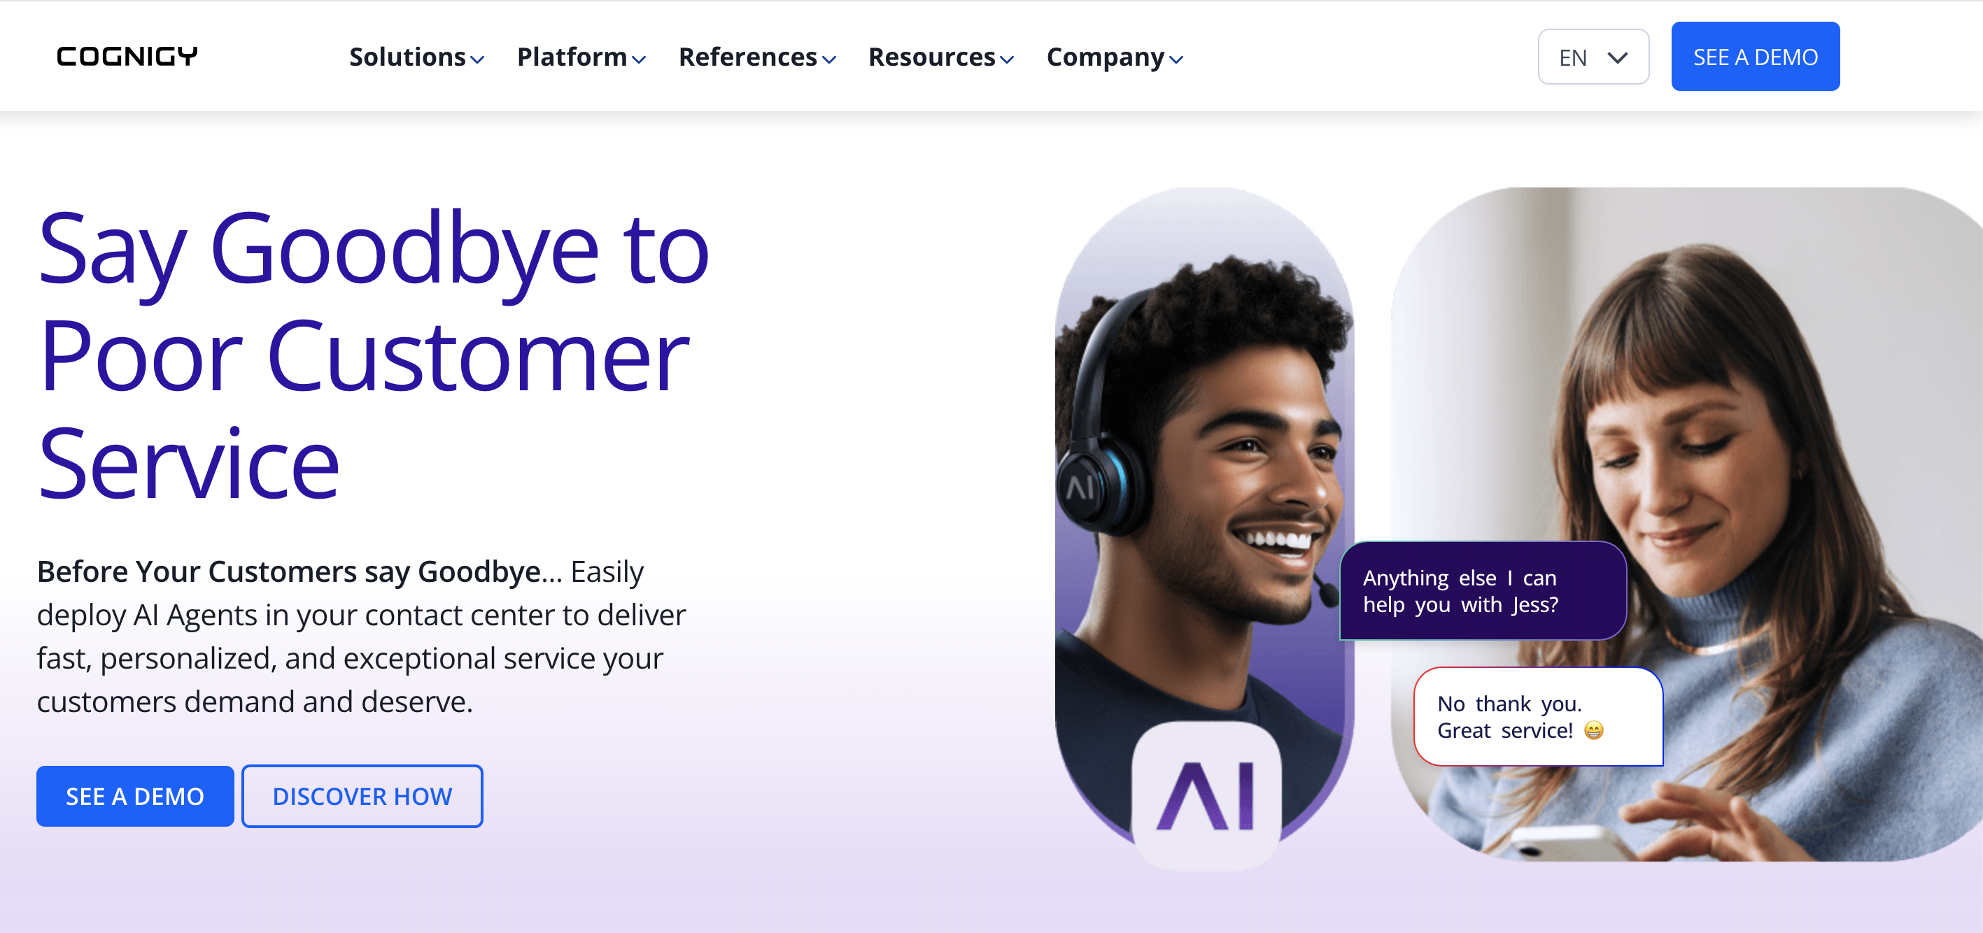Viewport: 1983px width, 933px height.
Task: Click the 'No thank you' reply bubble
Action: coord(1538,716)
